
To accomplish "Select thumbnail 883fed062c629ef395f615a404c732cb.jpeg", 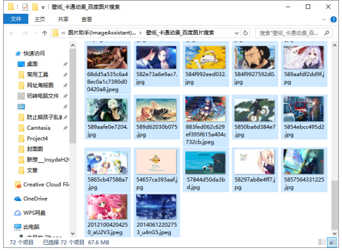I will [205, 109].
